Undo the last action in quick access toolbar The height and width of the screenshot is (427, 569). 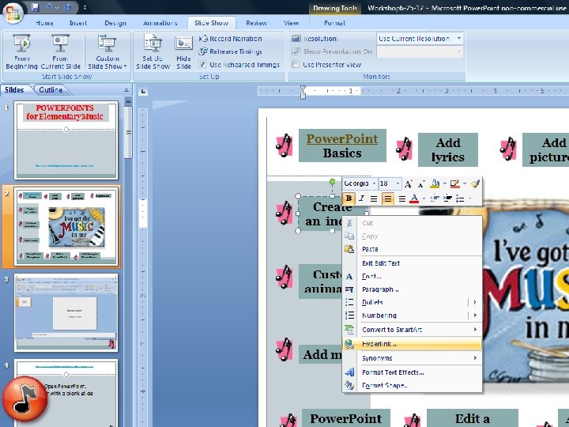coord(49,7)
